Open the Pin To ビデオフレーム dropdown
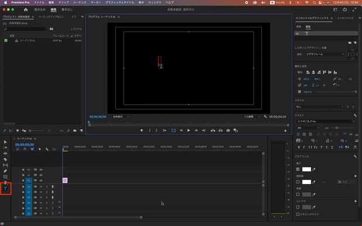The width and height of the screenshot is (362, 226). coord(325,54)
